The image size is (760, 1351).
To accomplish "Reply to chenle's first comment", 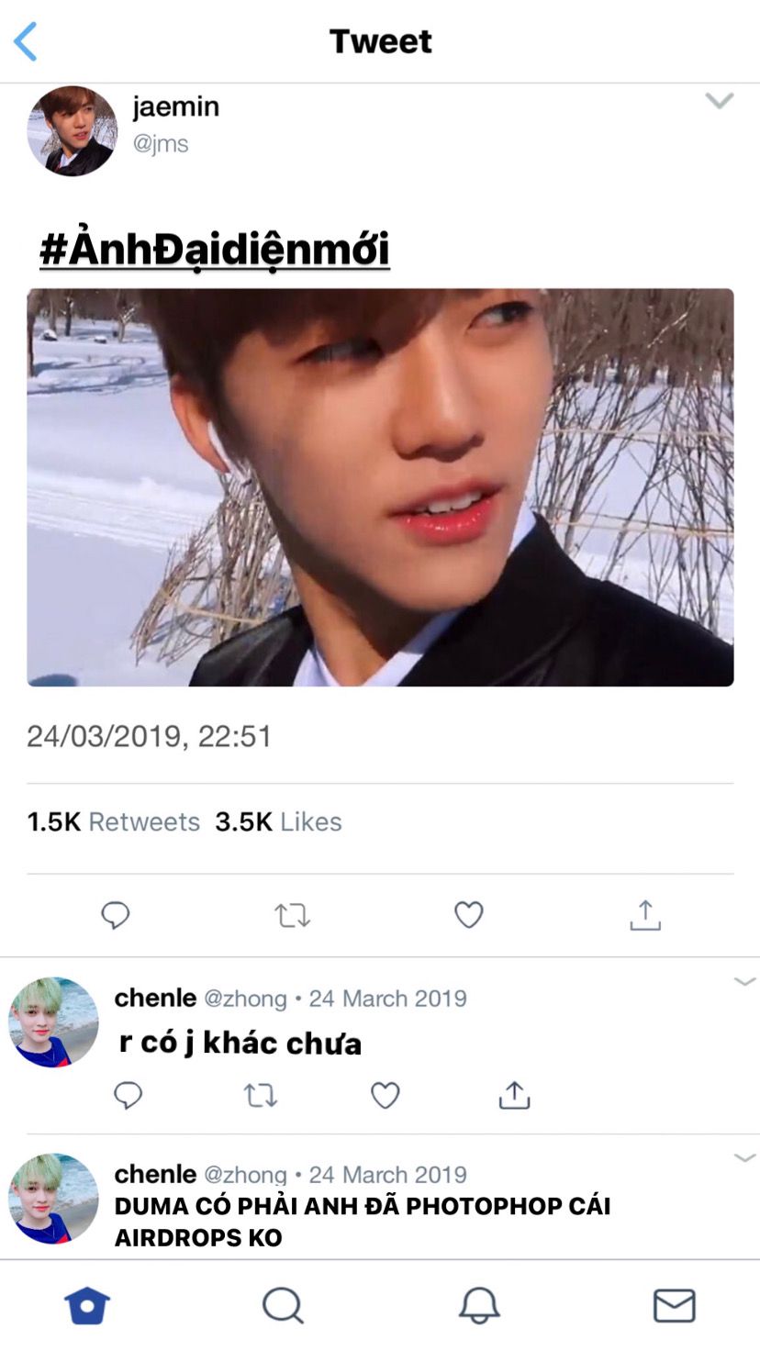I will point(128,1095).
